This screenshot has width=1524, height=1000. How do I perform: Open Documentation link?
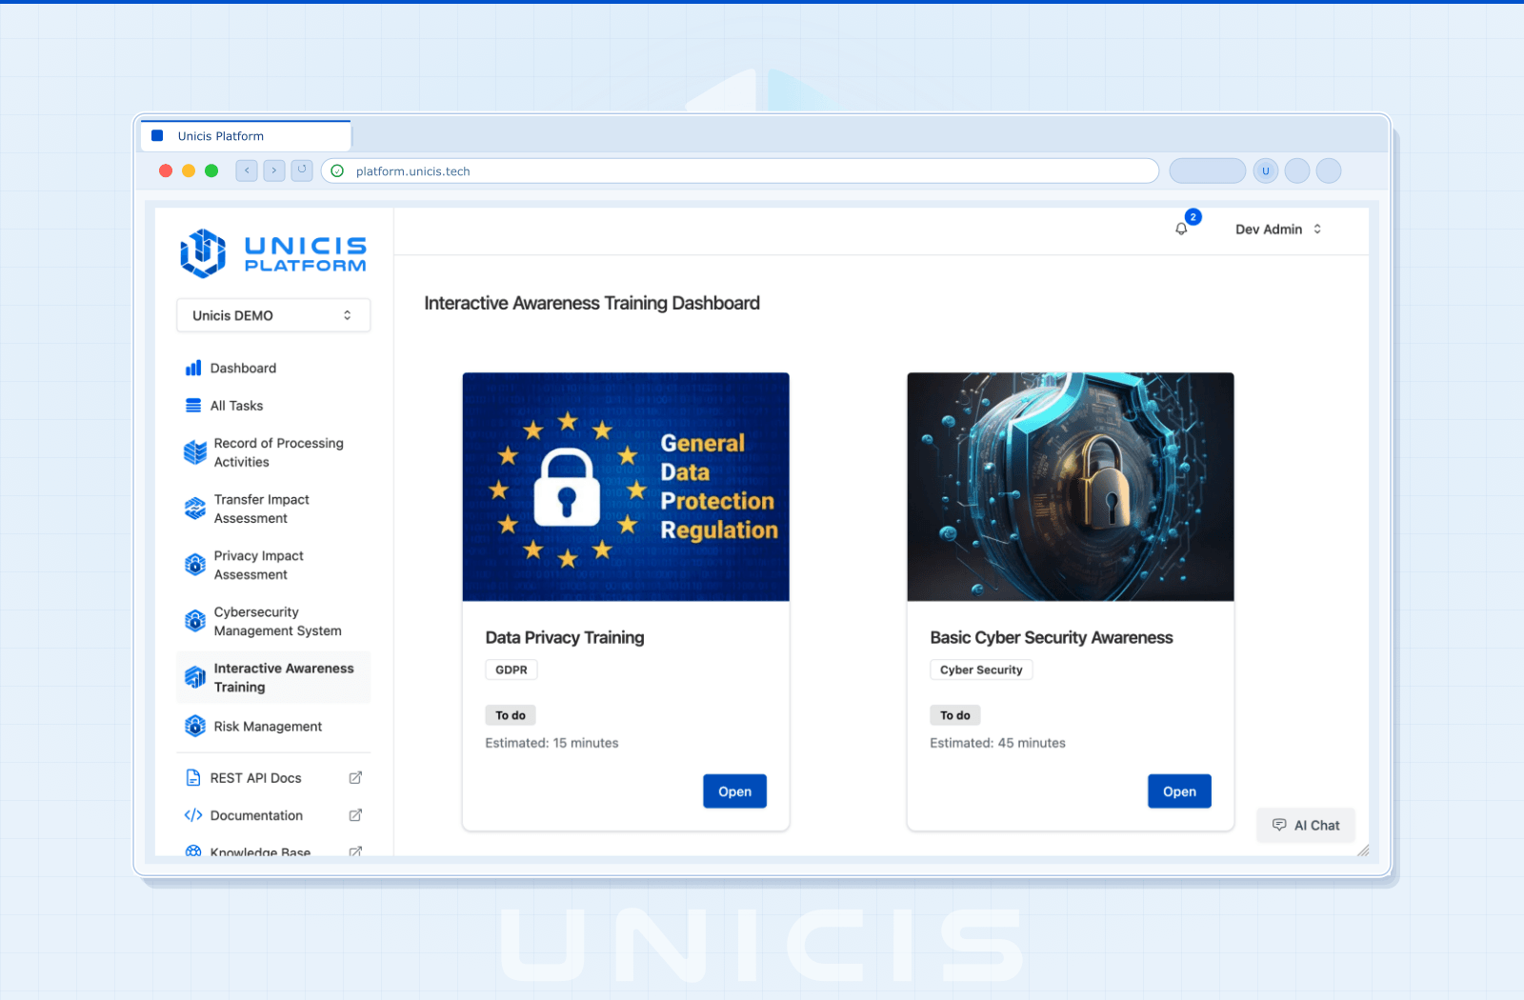[x=273, y=815]
